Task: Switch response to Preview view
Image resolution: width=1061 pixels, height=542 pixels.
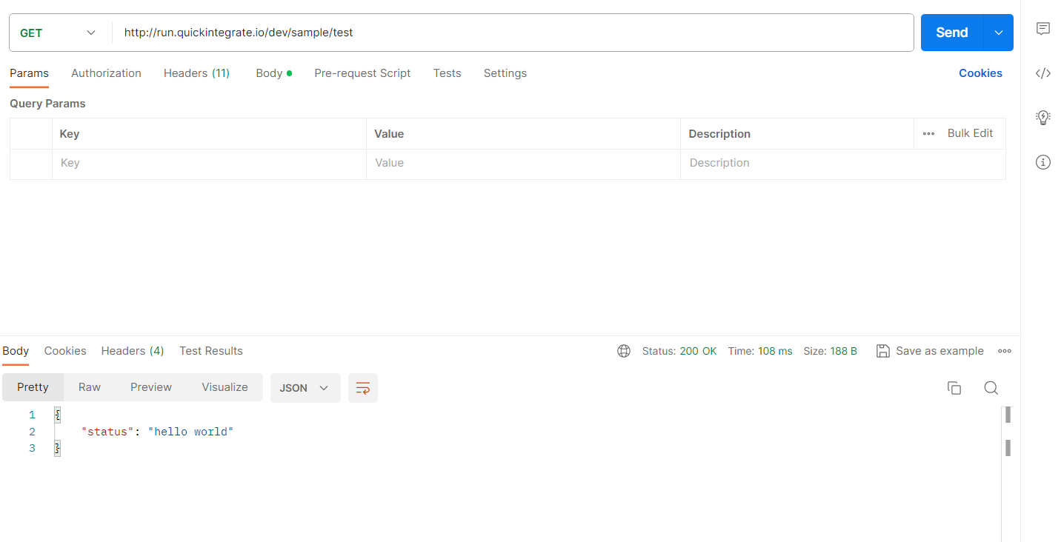Action: (x=151, y=387)
